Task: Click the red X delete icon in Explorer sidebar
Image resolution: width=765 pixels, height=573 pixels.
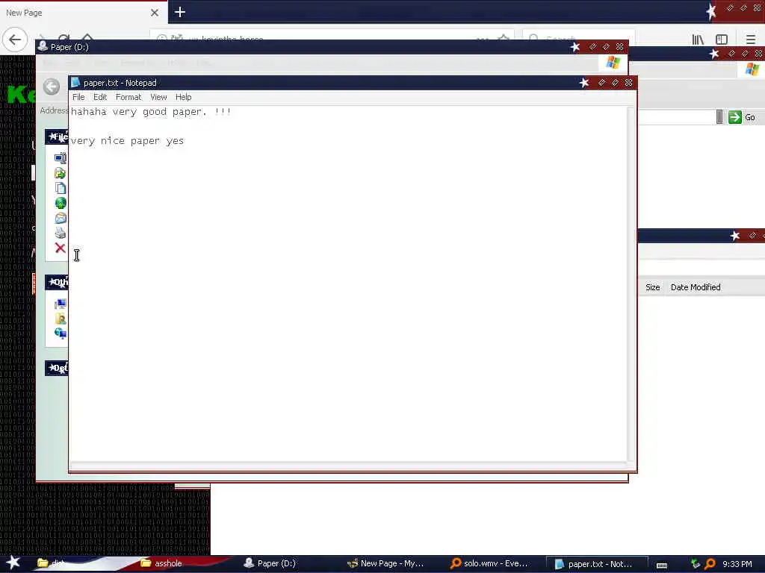Action: point(60,248)
